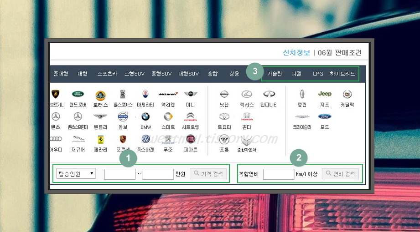This screenshot has width=420, height=232.
Task: Select the 상용 category tab
Action: 234,74
